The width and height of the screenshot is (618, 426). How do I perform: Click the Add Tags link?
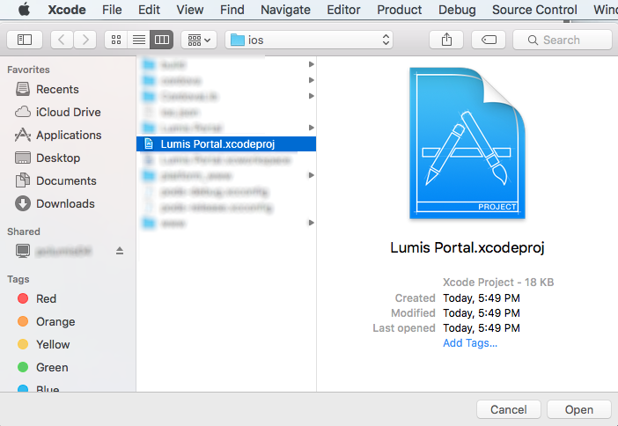470,343
